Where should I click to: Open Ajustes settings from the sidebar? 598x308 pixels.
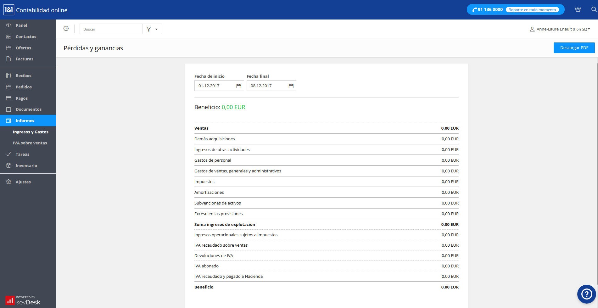pos(23,182)
